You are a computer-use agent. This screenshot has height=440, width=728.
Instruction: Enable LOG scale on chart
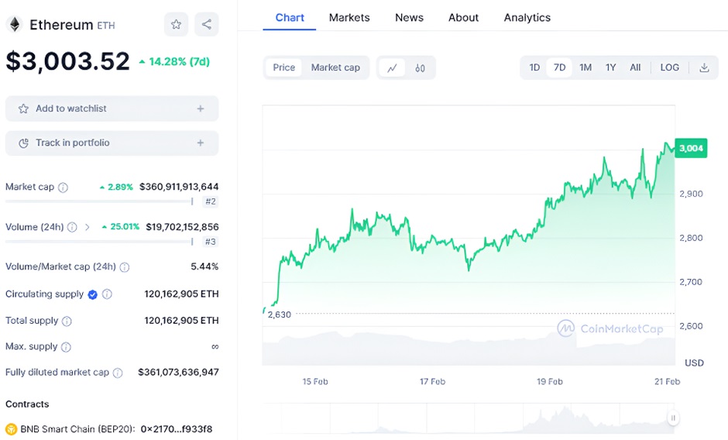[x=669, y=67]
